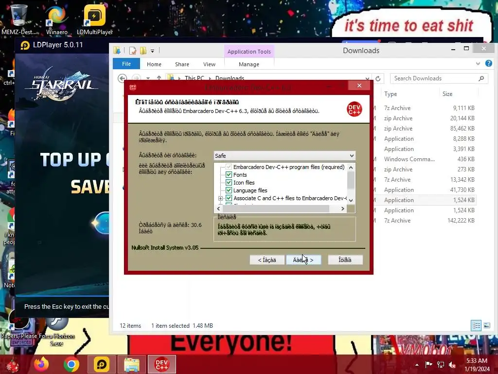Select the Forza Horizon 5.exe desktop icon

pos(56,332)
